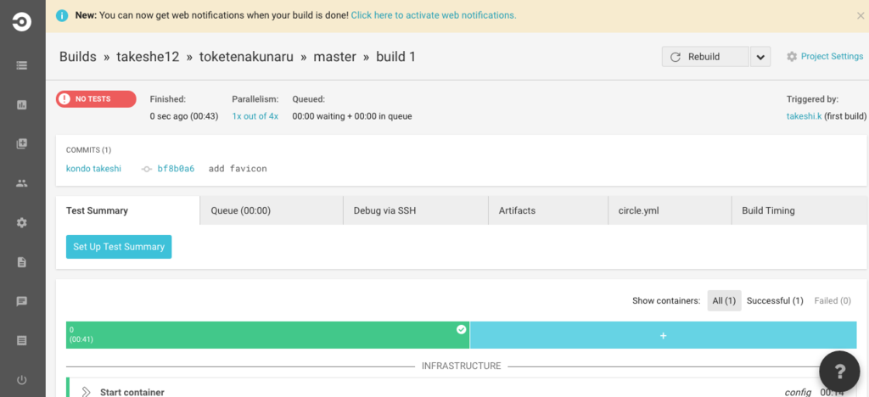Open the Team people icon
Image resolution: width=869 pixels, height=397 pixels.
tap(22, 183)
